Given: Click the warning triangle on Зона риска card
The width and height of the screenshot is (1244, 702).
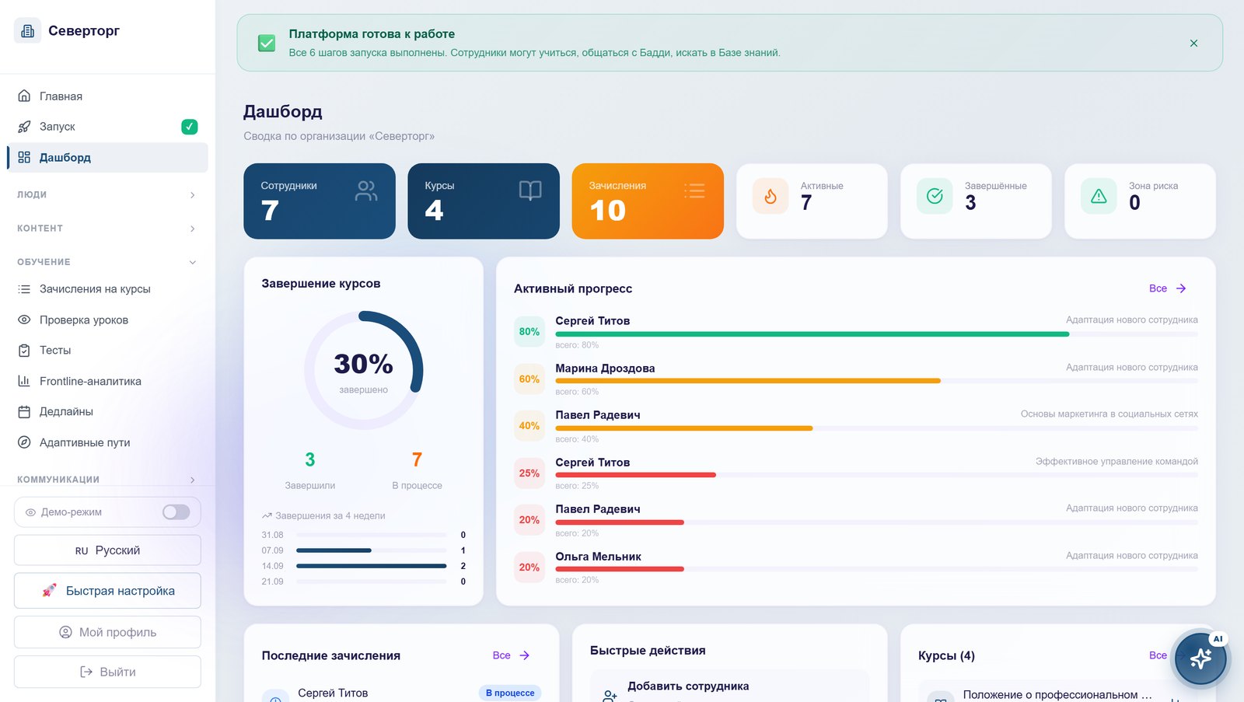Looking at the screenshot, I should point(1099,196).
